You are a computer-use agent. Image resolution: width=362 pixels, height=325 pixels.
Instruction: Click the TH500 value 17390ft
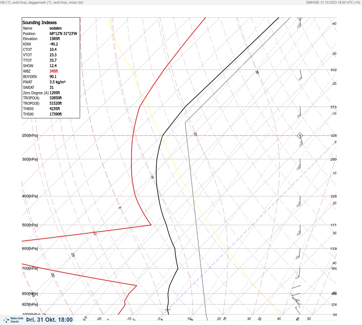(x=56, y=114)
